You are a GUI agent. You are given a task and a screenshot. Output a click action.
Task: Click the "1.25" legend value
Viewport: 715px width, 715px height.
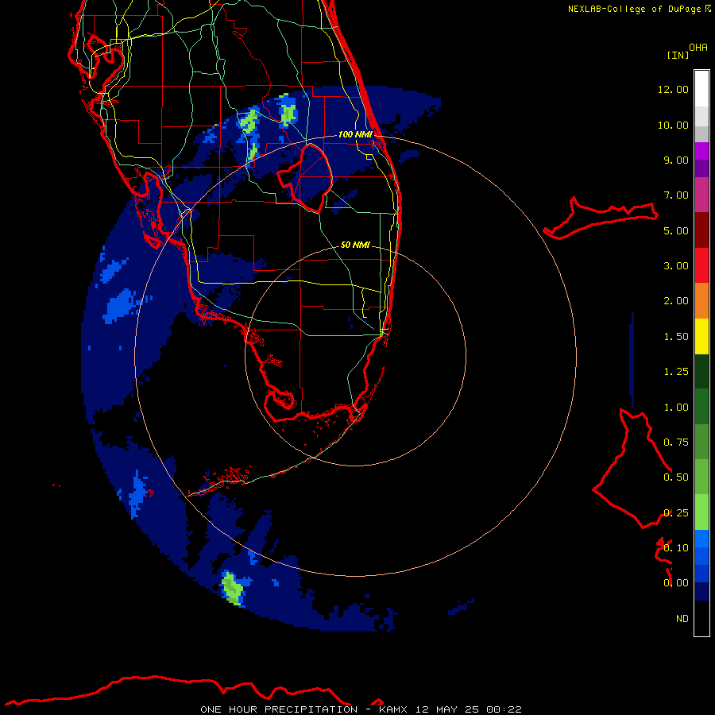pos(676,372)
